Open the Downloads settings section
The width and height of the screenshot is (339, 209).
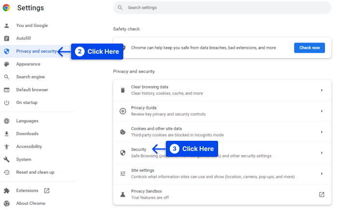pyautogui.click(x=28, y=134)
